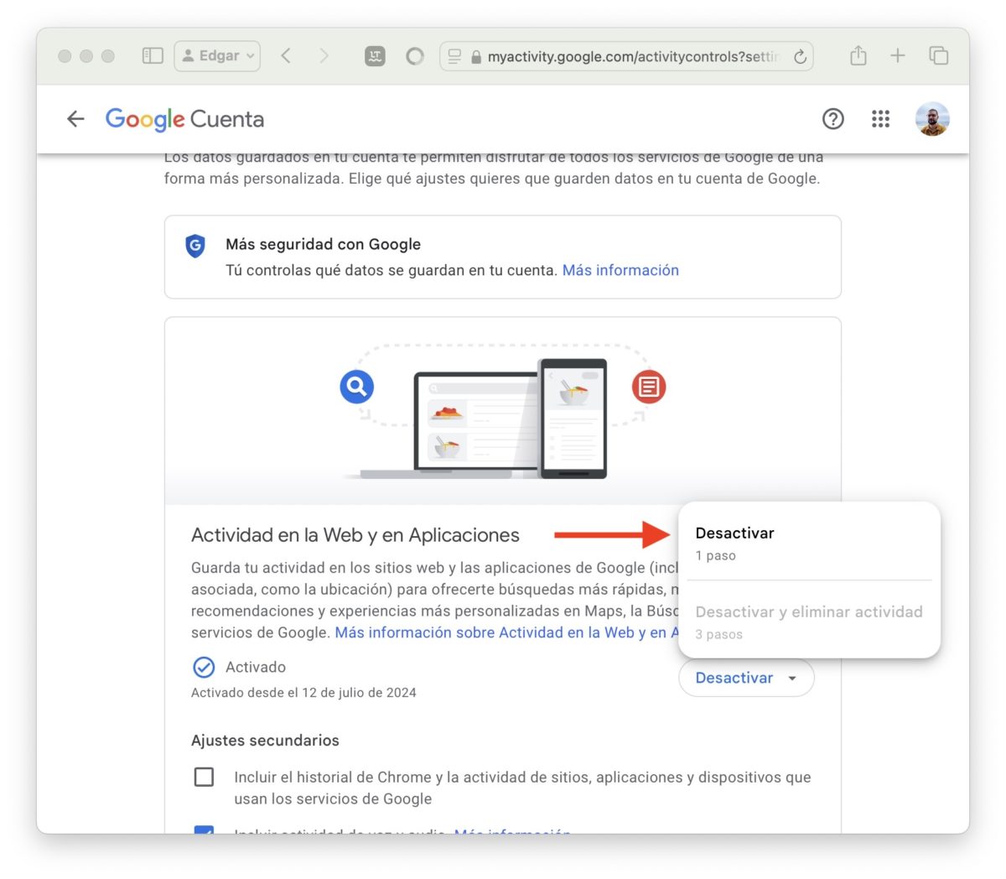Image resolution: width=1006 pixels, height=879 pixels.
Task: Open the account profile avatar
Action: pos(932,119)
